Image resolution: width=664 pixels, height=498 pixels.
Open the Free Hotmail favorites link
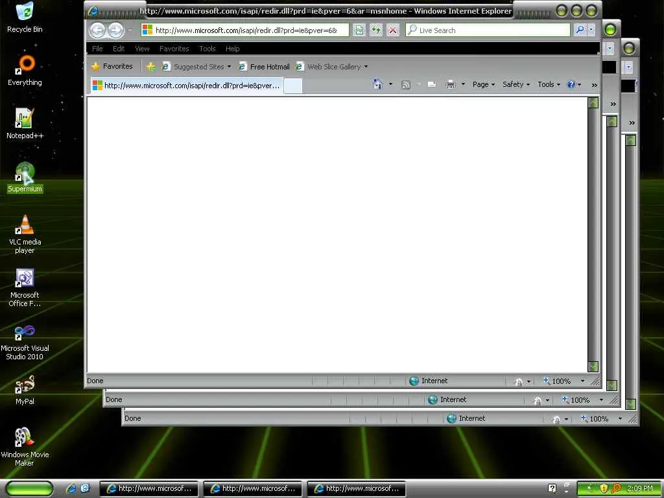[265, 67]
